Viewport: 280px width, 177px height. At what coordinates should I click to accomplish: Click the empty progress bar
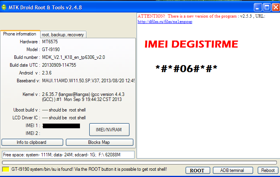pyautogui.click(x=139, y=163)
